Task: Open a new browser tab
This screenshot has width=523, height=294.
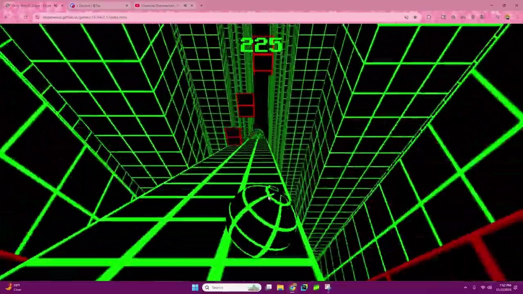Action: 201,6
